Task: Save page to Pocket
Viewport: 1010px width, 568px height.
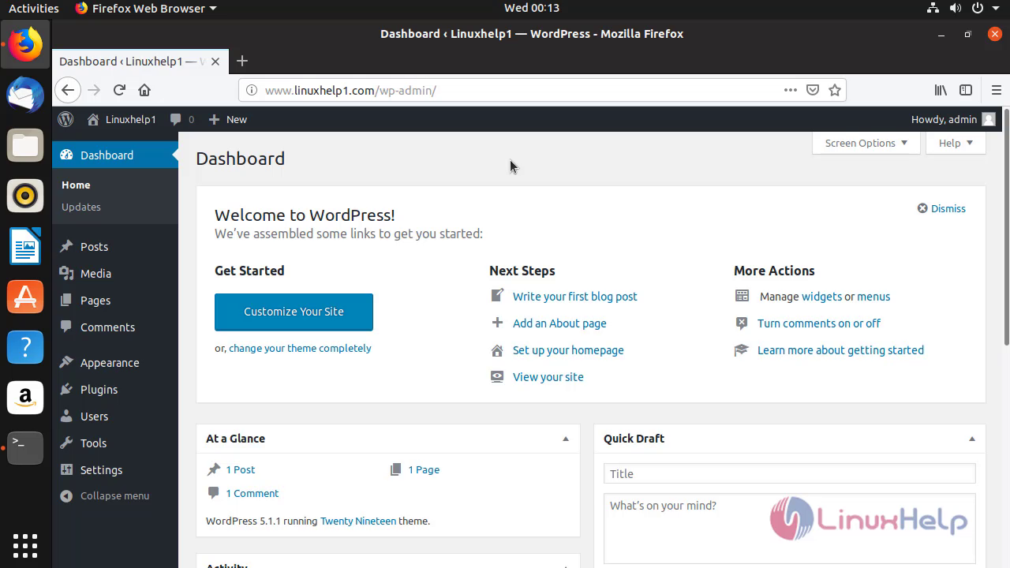Action: pyautogui.click(x=813, y=90)
